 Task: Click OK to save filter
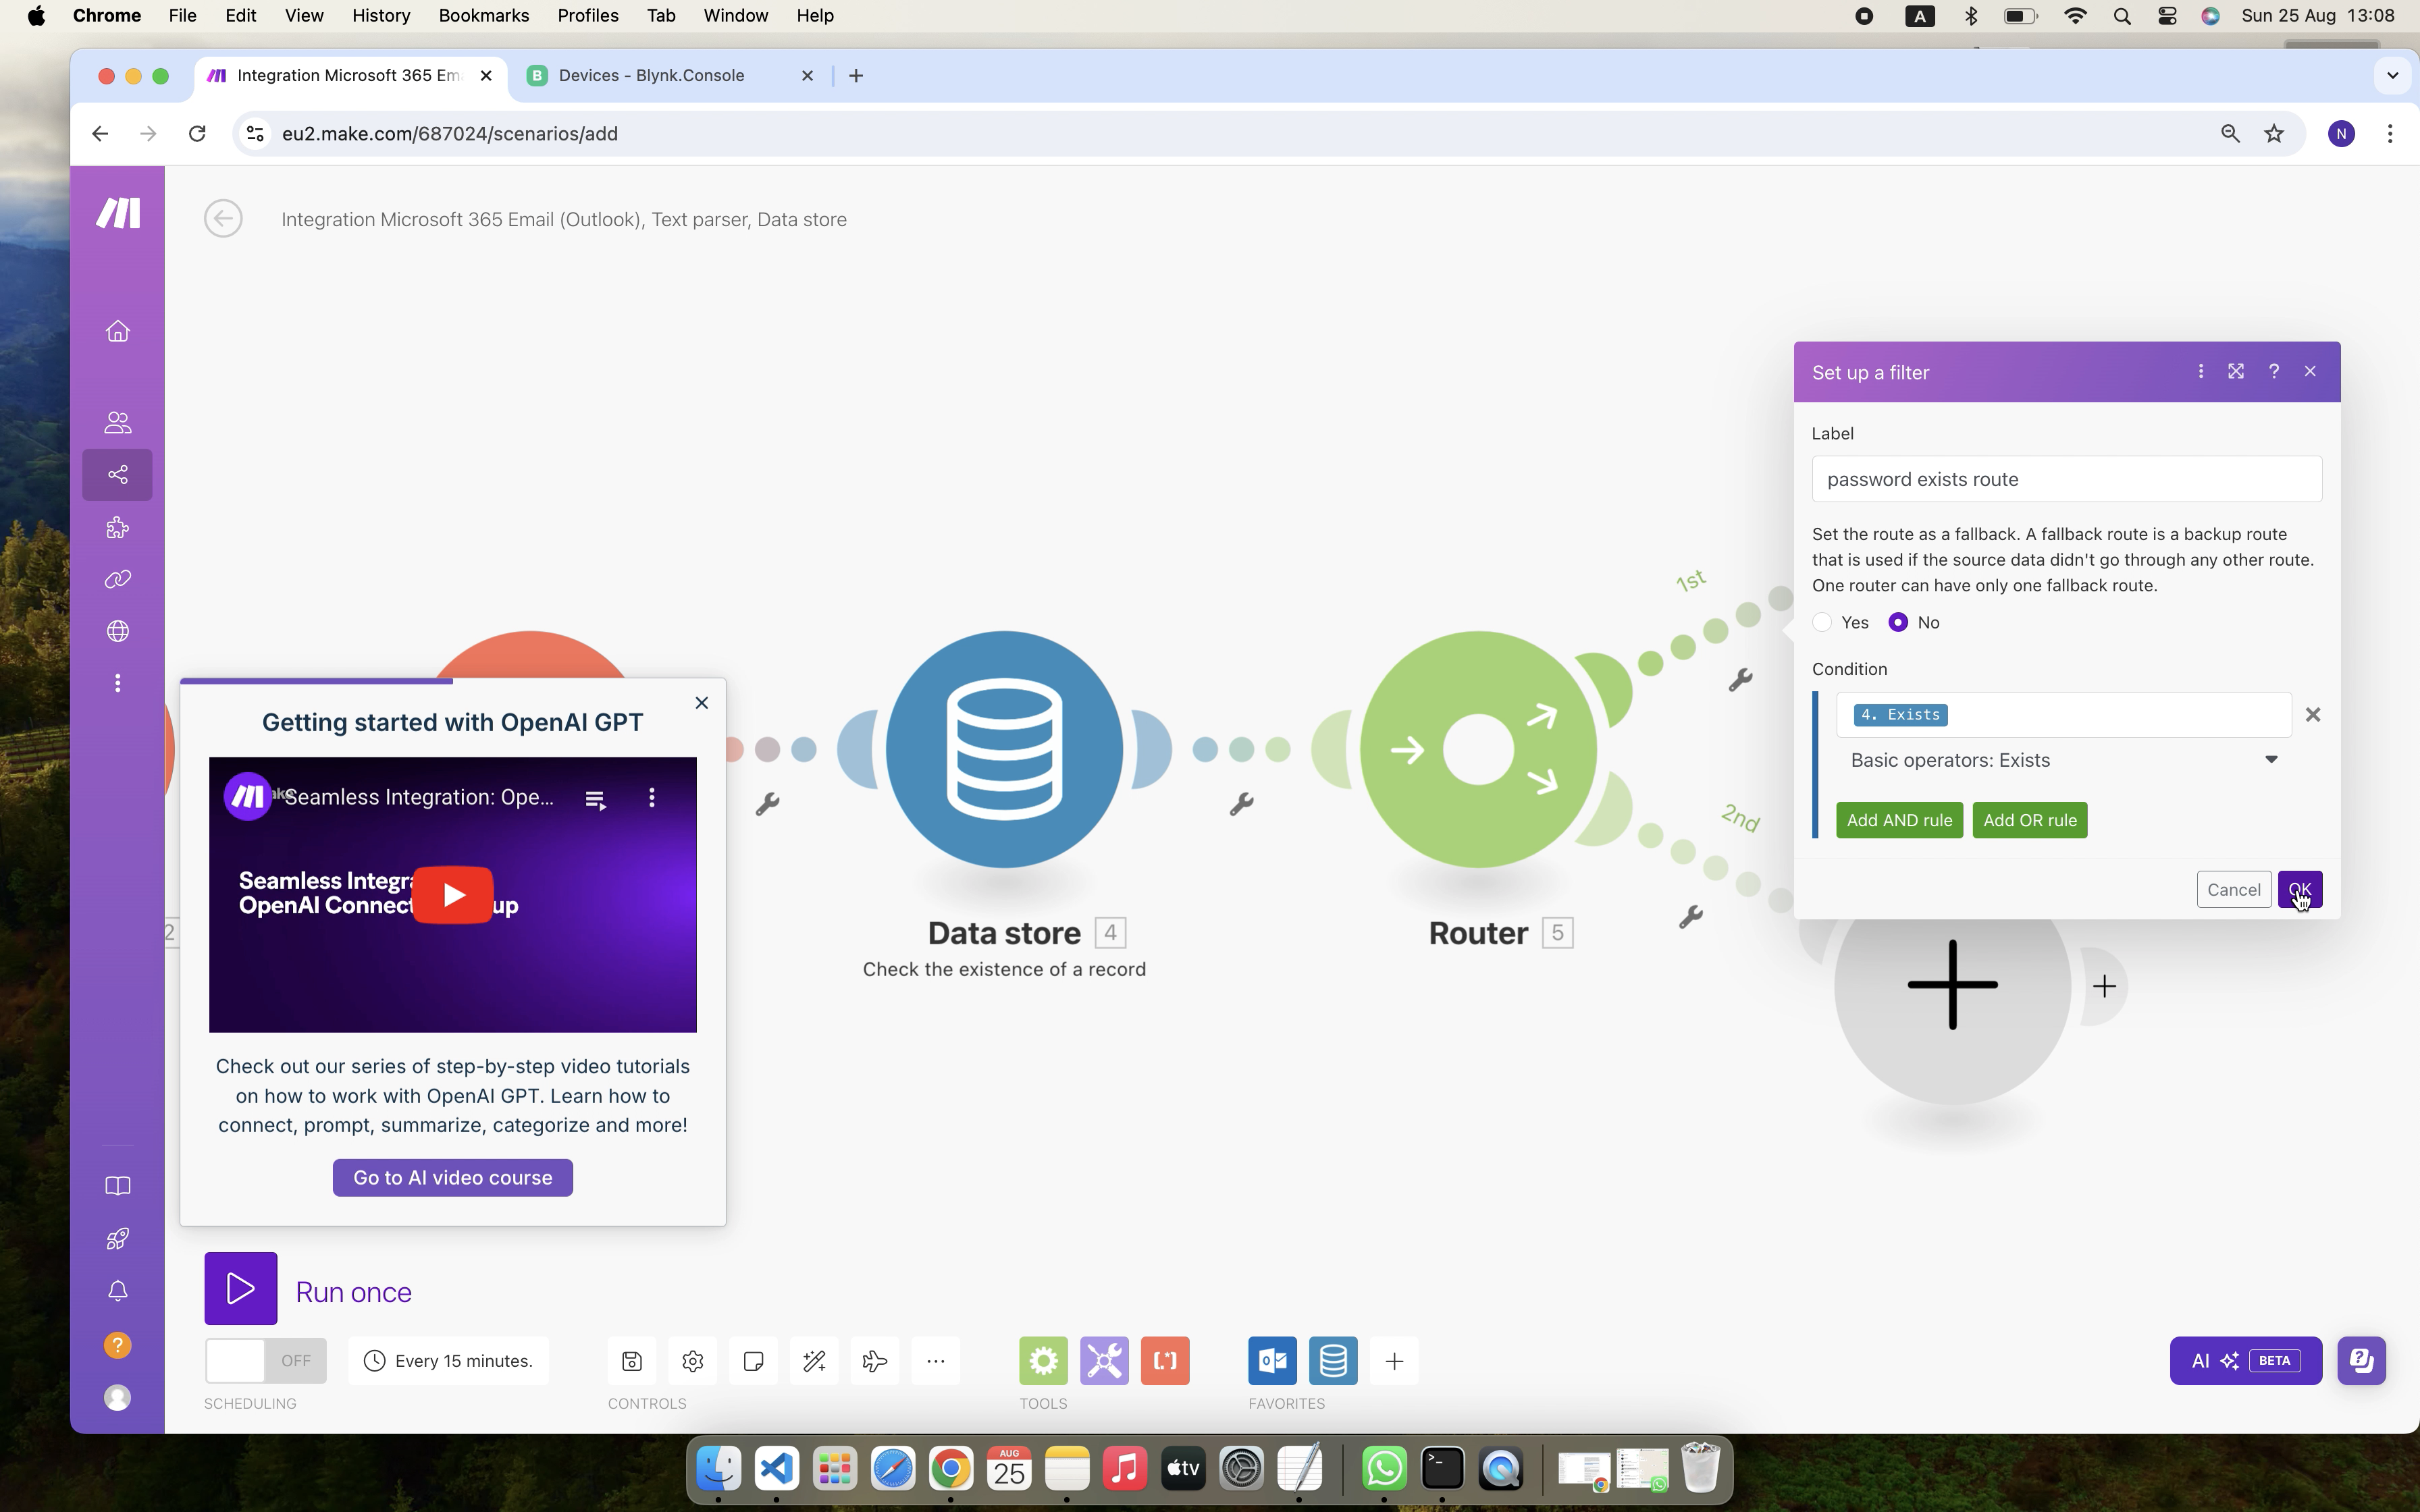tap(2300, 890)
